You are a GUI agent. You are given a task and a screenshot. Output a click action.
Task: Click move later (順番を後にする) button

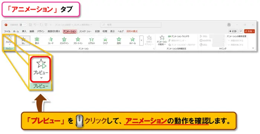coord(235,45)
